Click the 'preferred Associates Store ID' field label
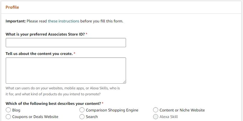This screenshot has width=243, height=121. pos(45,34)
